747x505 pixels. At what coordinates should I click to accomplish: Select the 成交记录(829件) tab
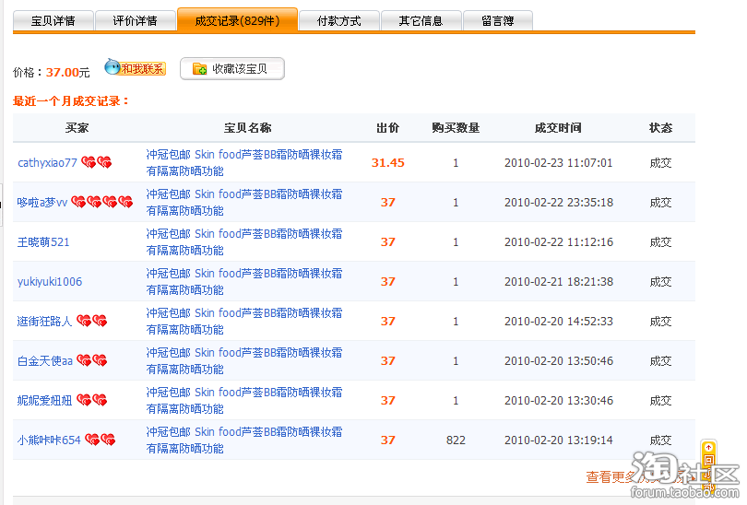(237, 20)
